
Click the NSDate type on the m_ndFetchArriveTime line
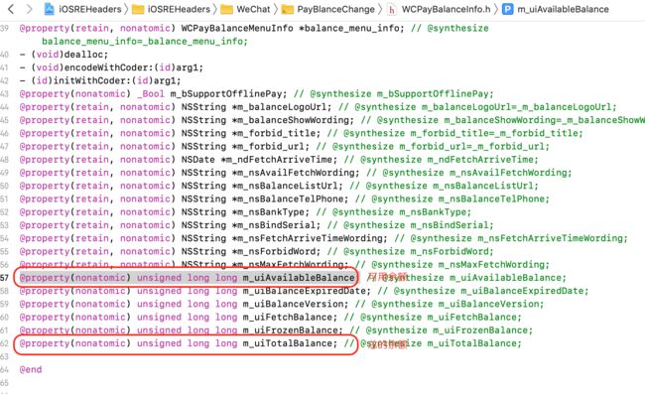pos(198,160)
